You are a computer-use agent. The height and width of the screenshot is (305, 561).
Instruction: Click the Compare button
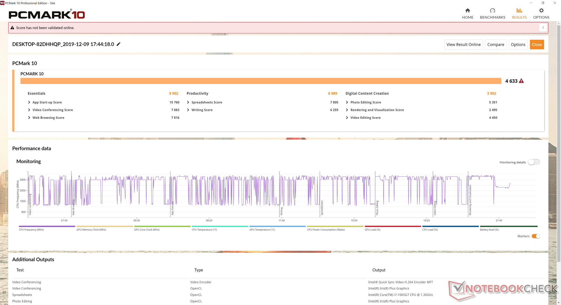496,44
